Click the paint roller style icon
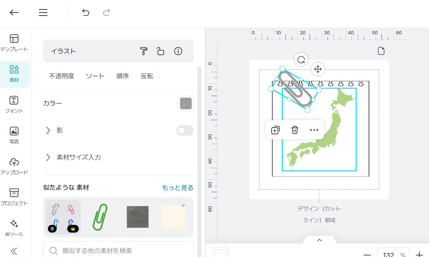The image size is (429, 257). coord(143,51)
